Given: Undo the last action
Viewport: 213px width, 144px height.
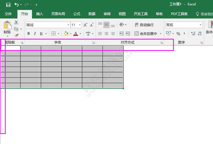Looking at the screenshot, I should click(17, 5).
